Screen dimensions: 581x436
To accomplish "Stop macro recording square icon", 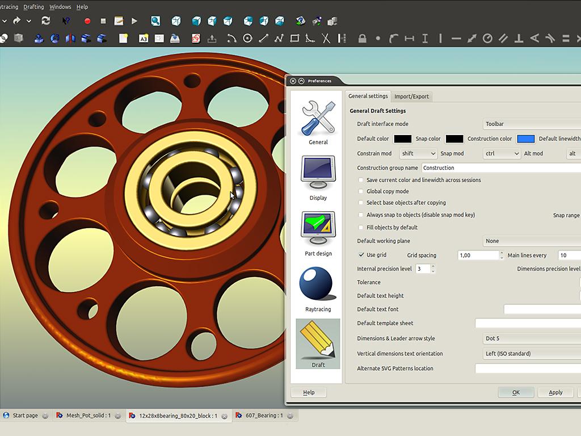I will [x=103, y=21].
